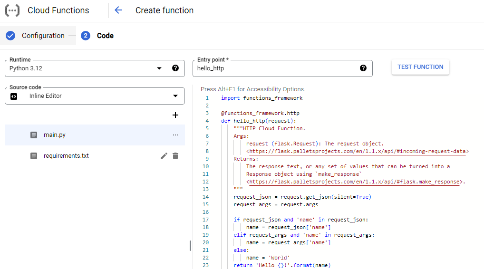The width and height of the screenshot is (484, 269).
Task: Click the Cloud Functions title
Action: click(58, 10)
